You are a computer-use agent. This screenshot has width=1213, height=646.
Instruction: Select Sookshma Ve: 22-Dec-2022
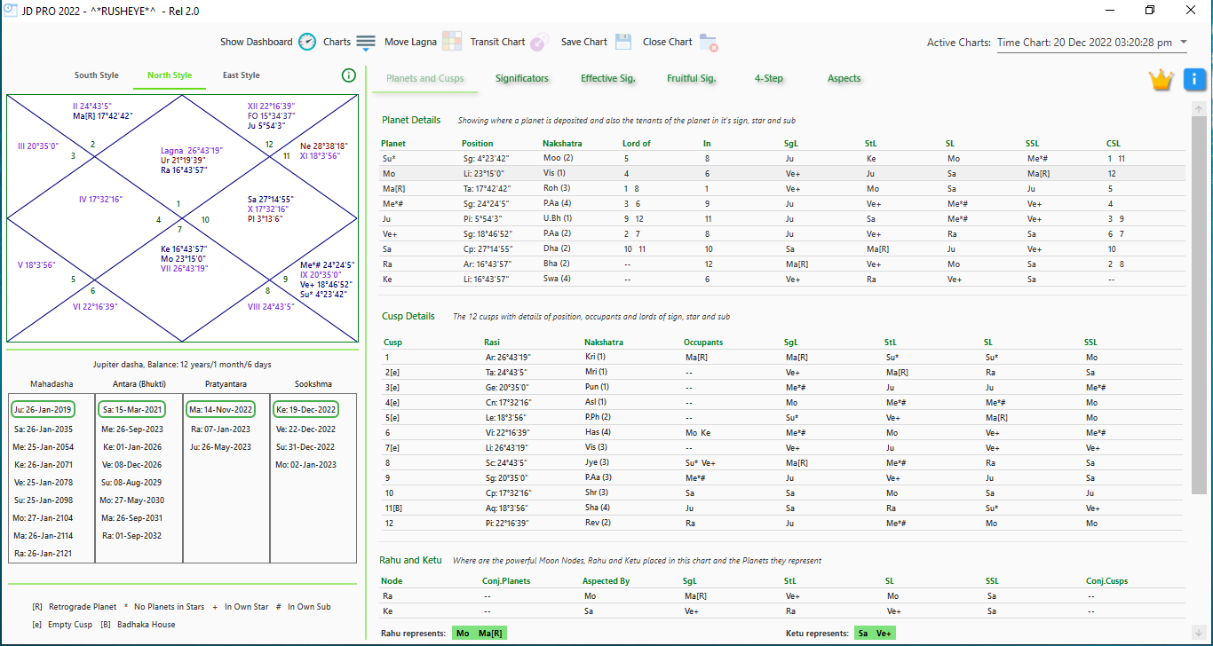coord(306,429)
